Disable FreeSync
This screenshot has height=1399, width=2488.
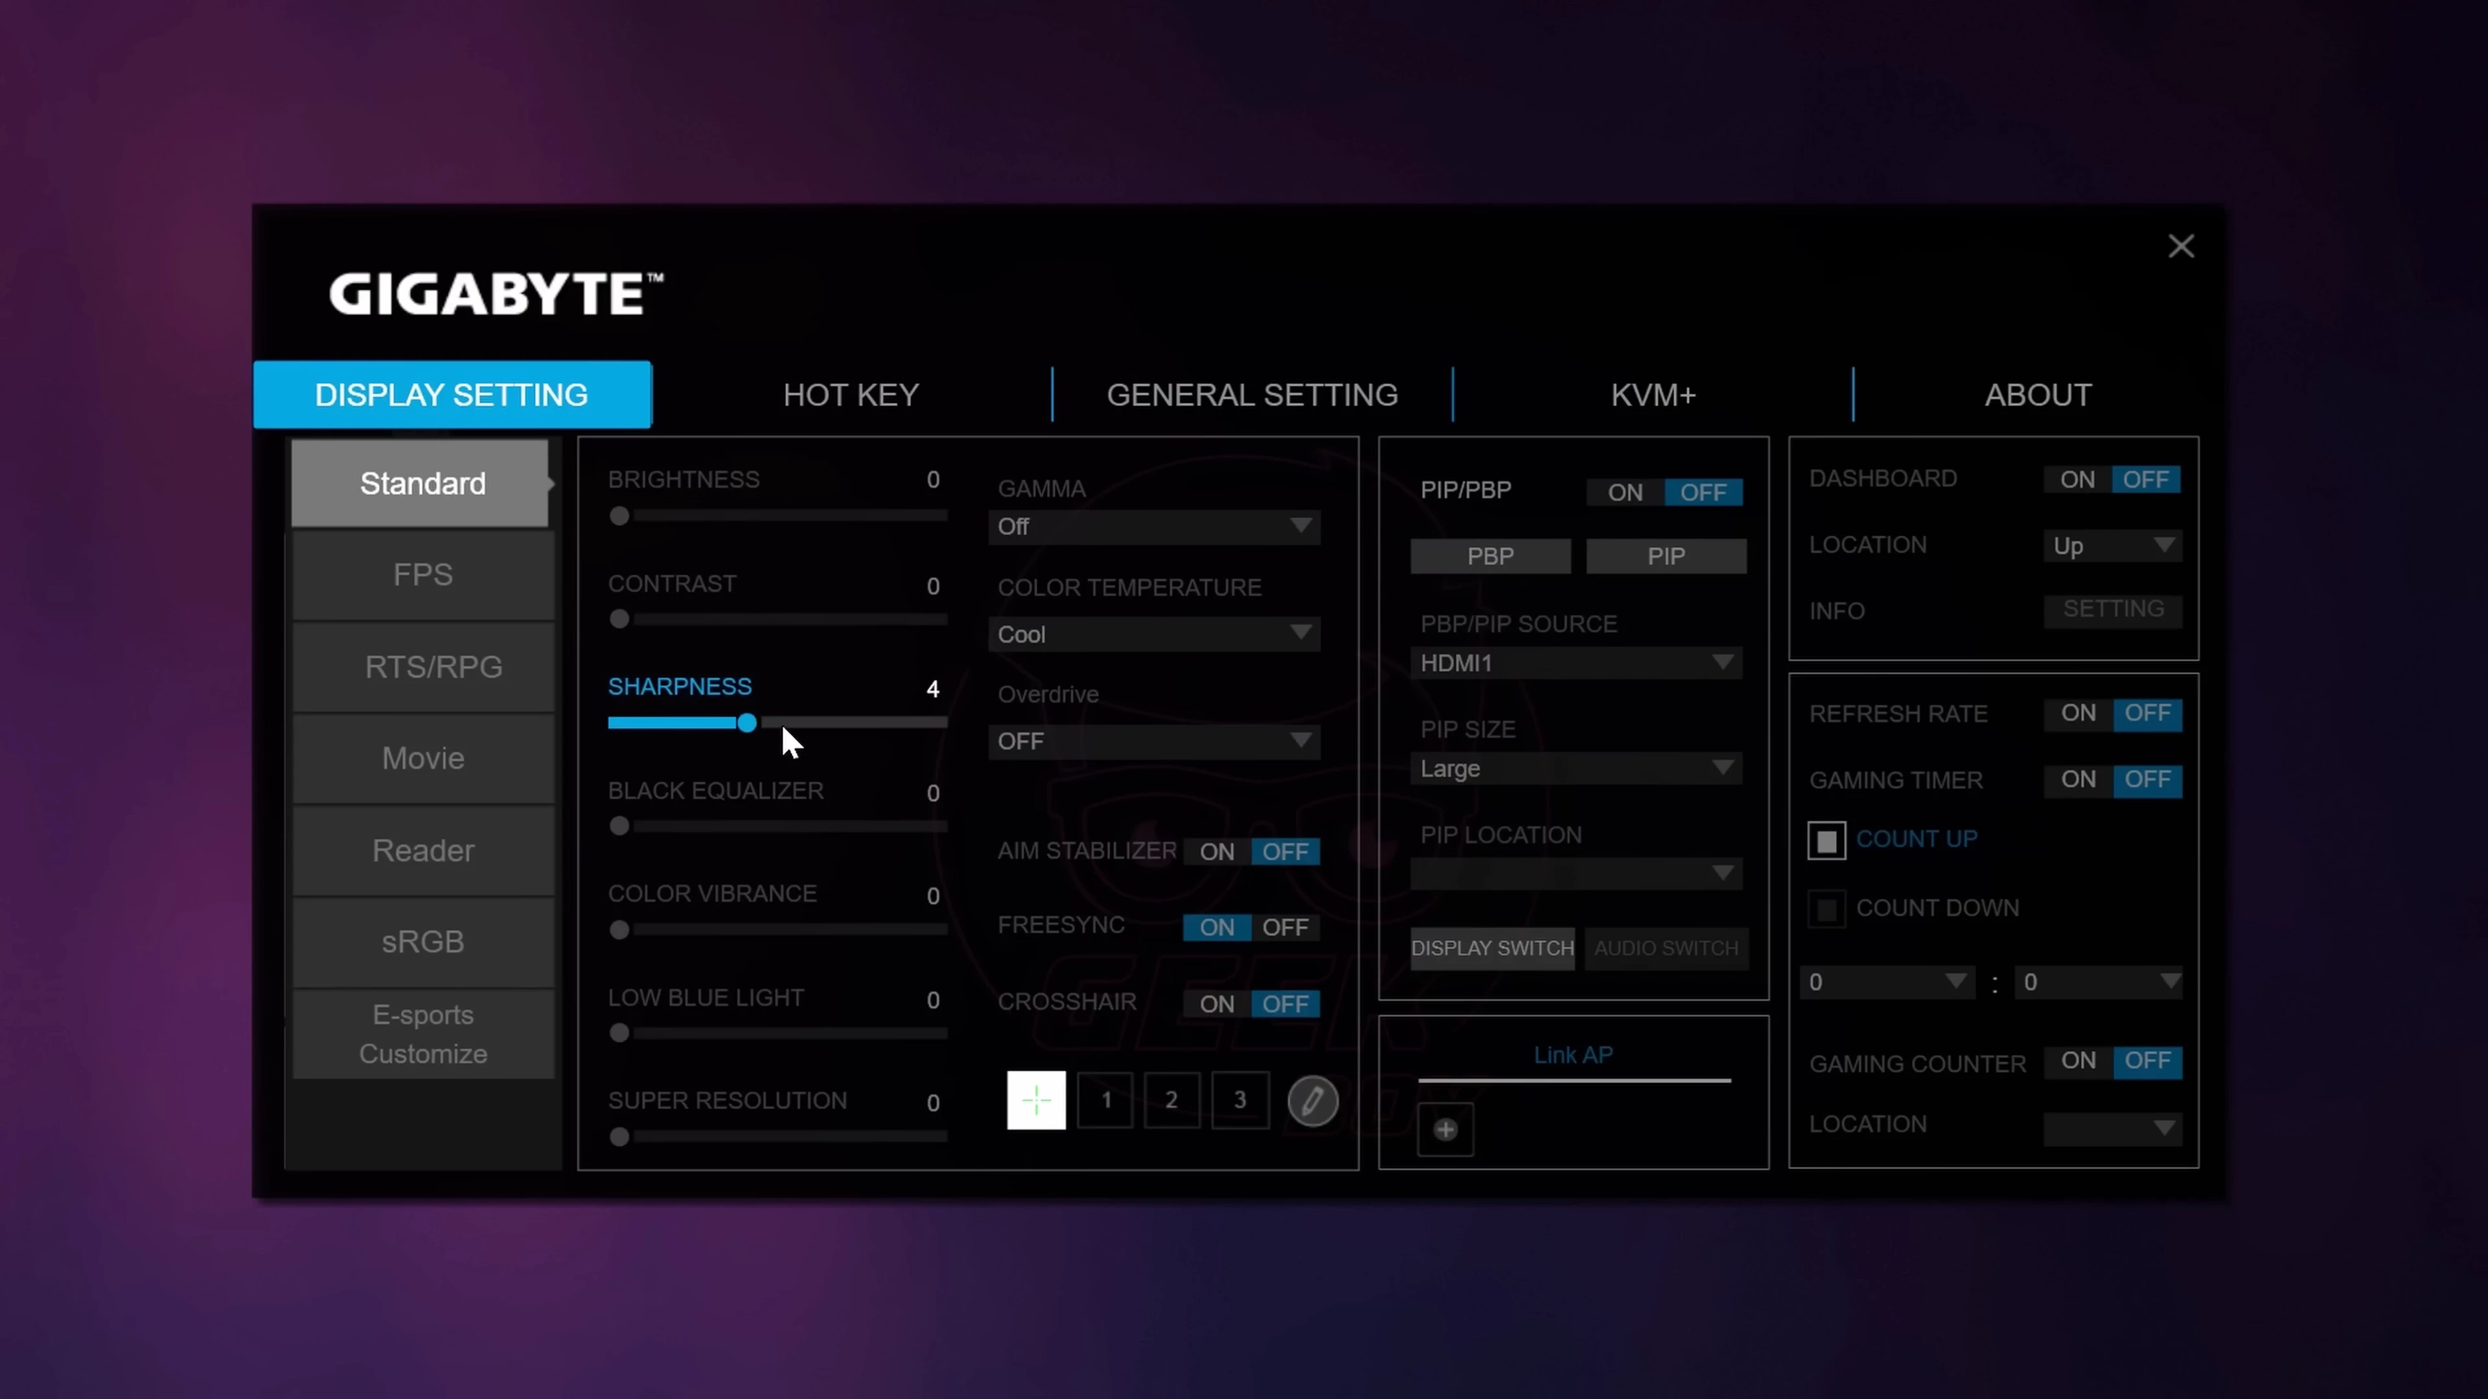1285,927
